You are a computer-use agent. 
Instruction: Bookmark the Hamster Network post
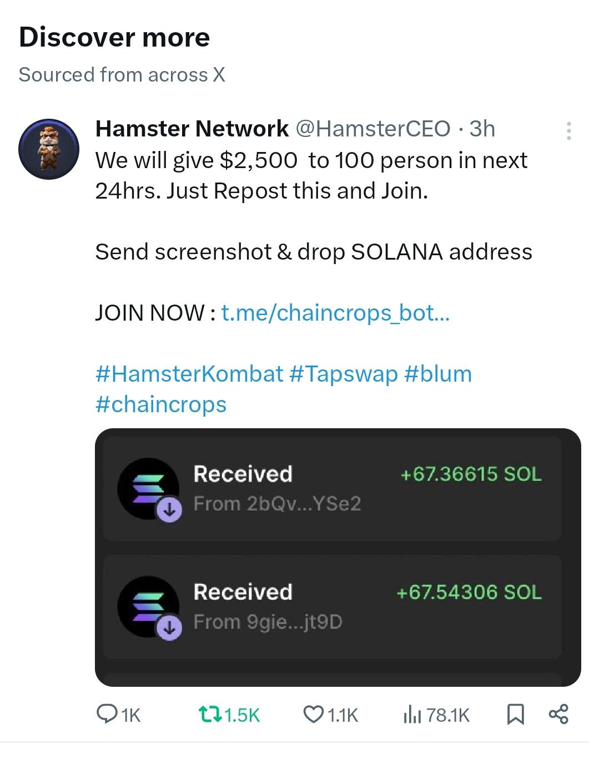point(516,715)
